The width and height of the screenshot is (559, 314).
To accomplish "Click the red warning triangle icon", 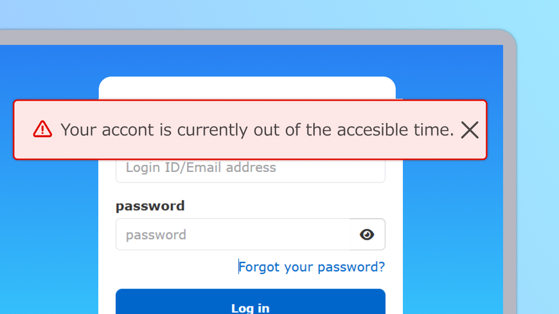I will (x=42, y=129).
